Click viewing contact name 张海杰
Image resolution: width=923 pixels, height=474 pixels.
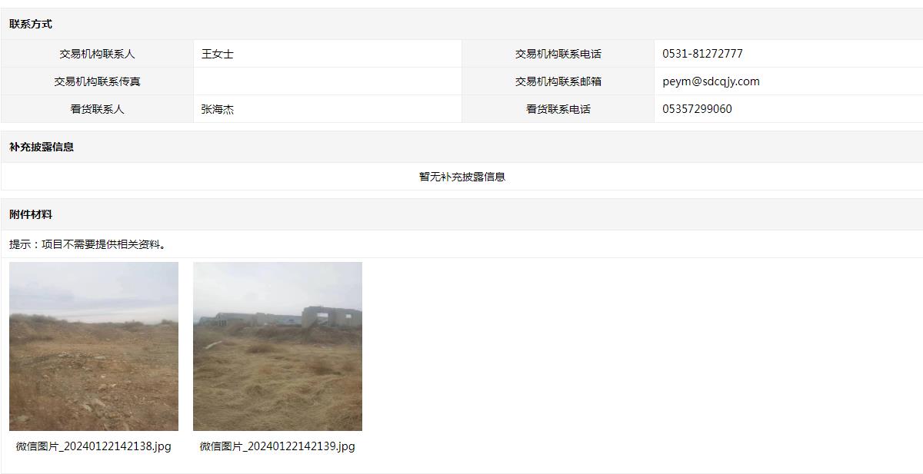218,109
